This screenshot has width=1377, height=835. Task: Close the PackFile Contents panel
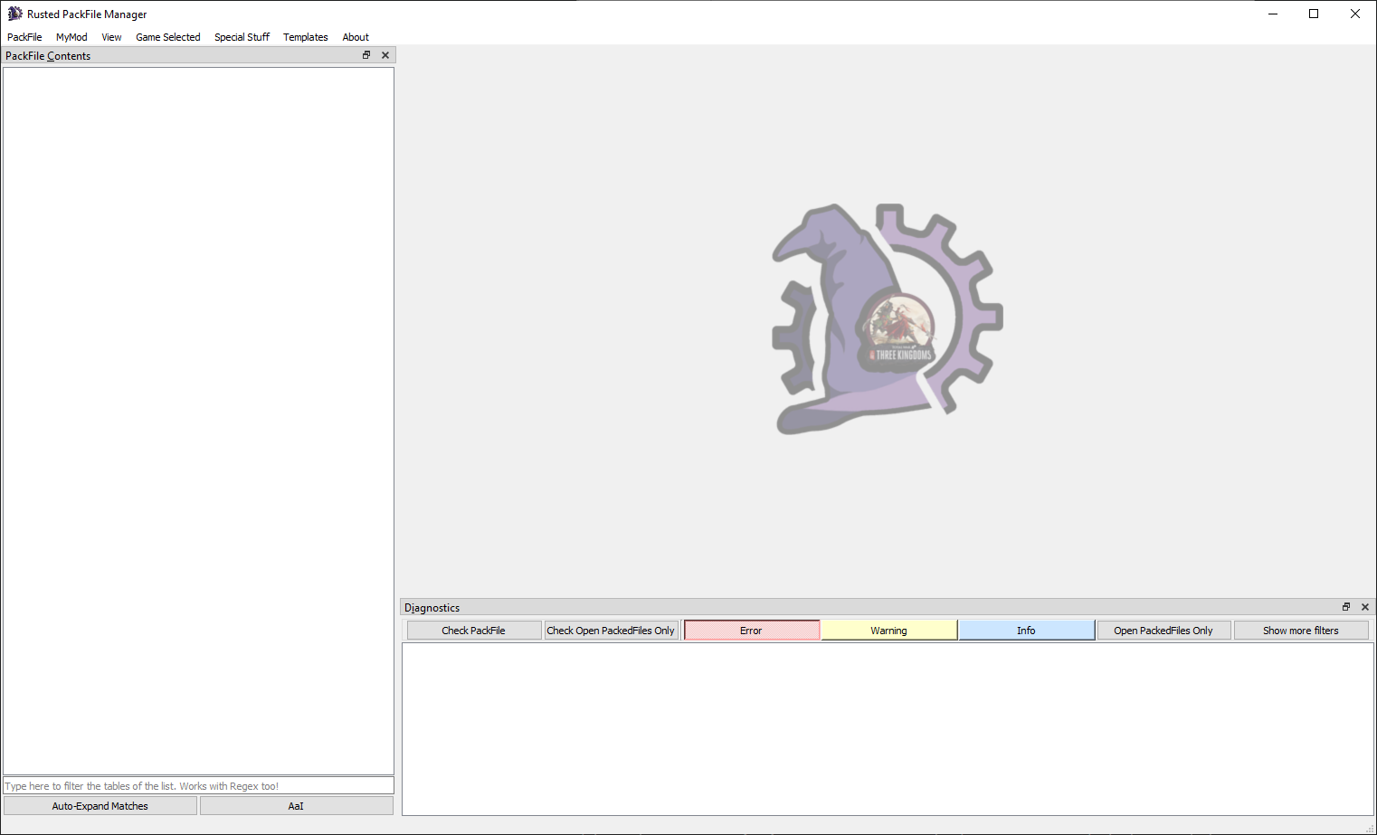(385, 55)
